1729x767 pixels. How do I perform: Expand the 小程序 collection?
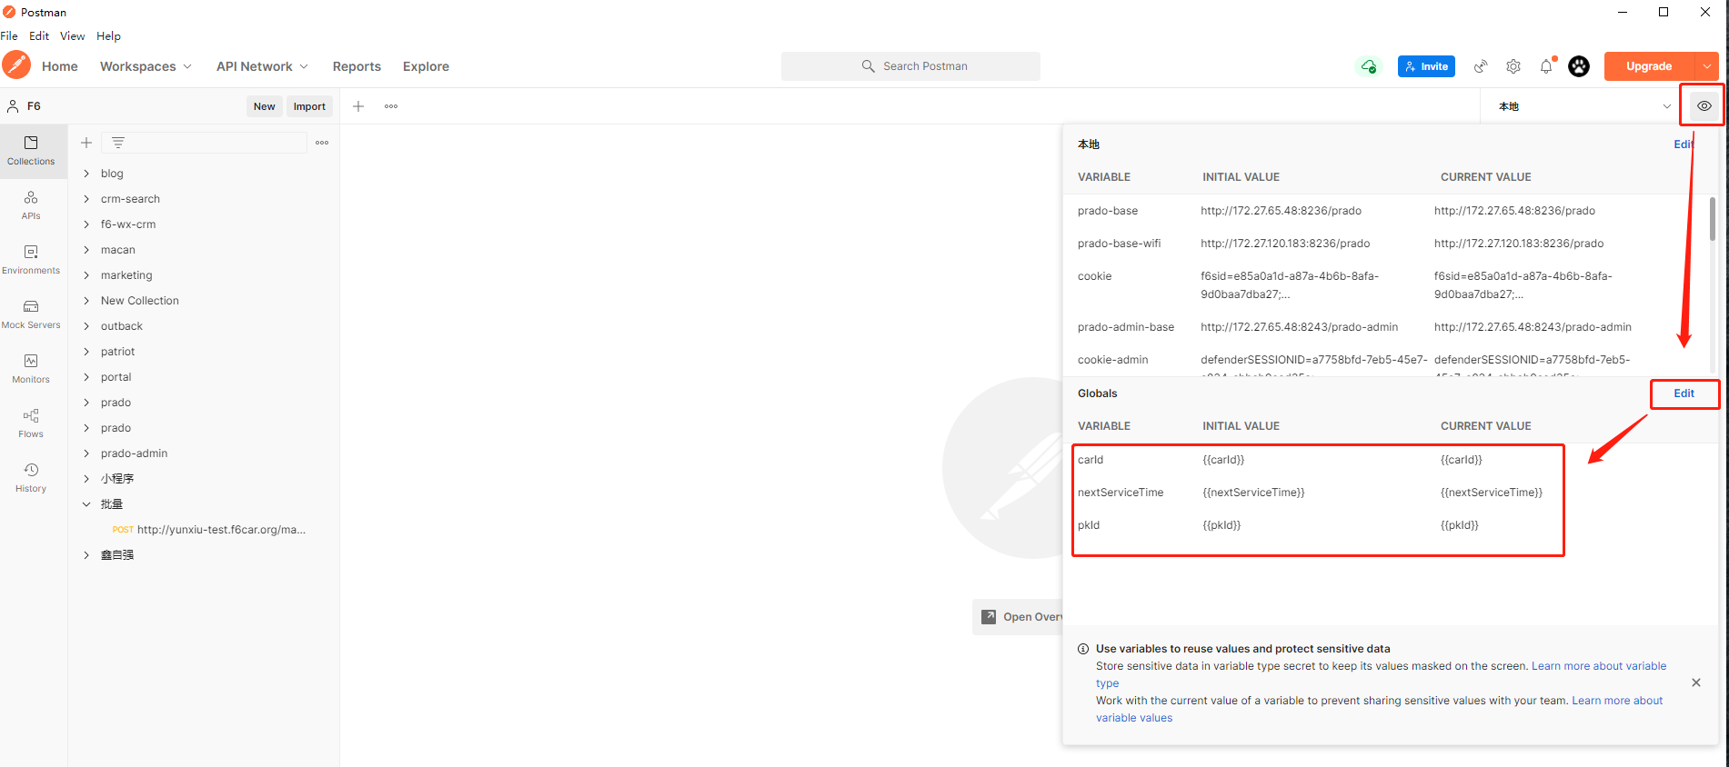[86, 479]
